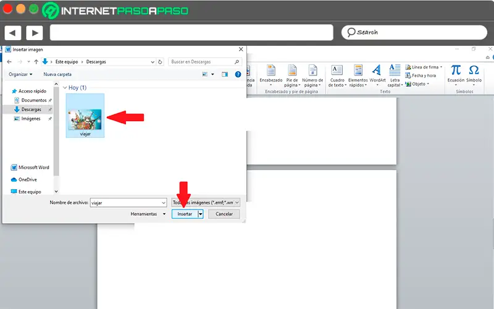Insert Fecha y hora

[421, 75]
